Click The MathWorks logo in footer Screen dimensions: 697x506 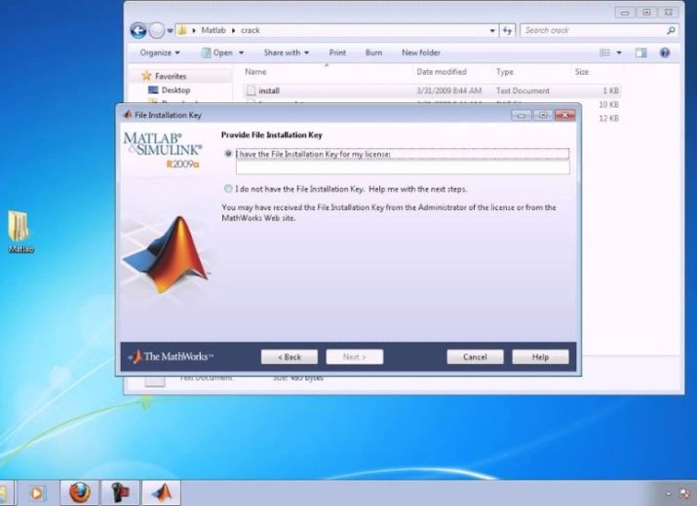click(x=171, y=356)
